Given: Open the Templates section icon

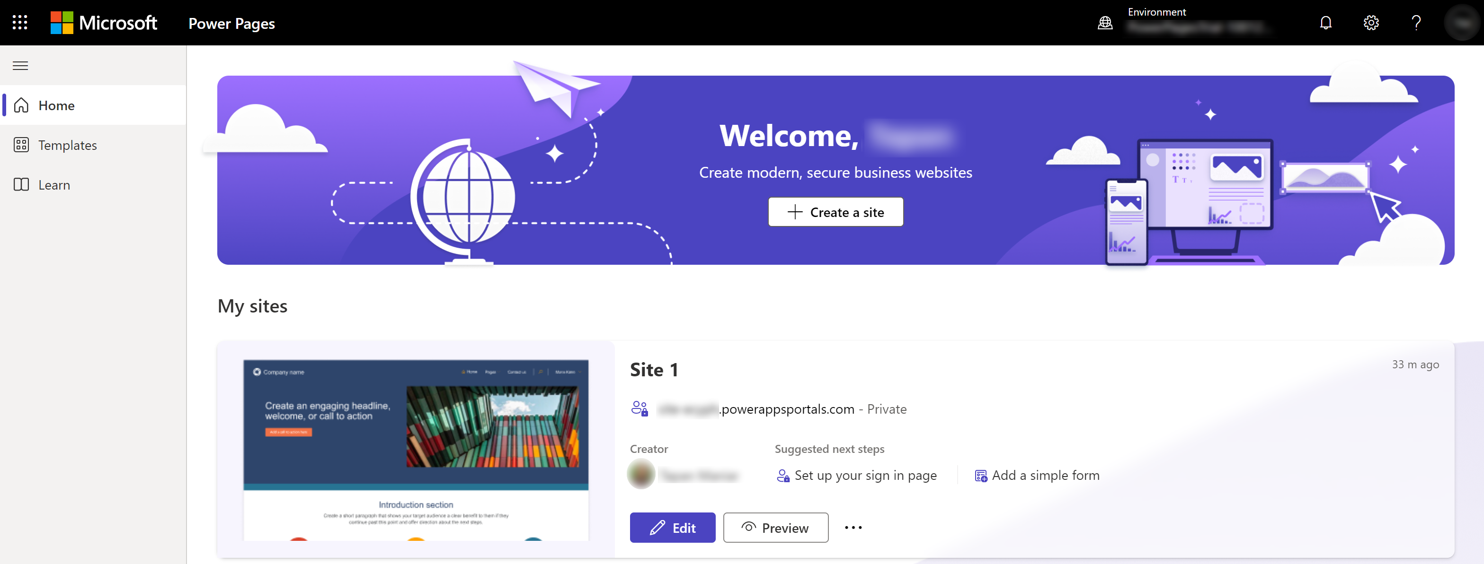Looking at the screenshot, I should coord(21,145).
